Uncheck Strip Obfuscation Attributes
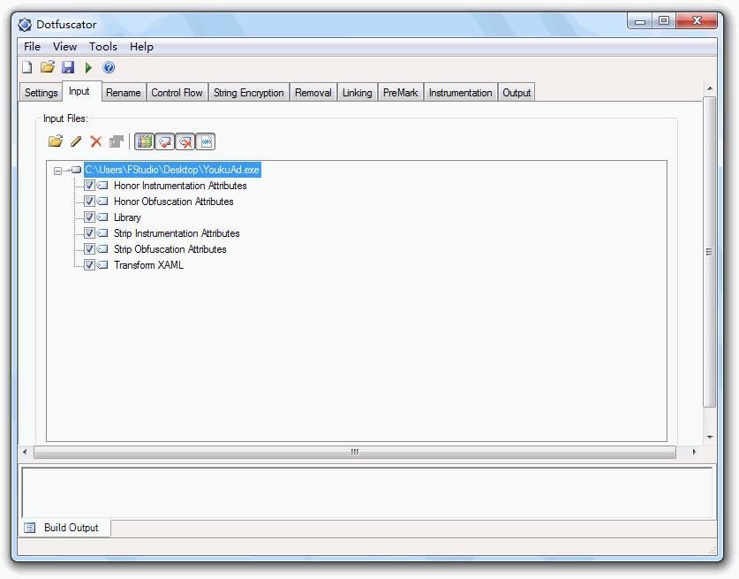This screenshot has width=739, height=579. (x=89, y=249)
